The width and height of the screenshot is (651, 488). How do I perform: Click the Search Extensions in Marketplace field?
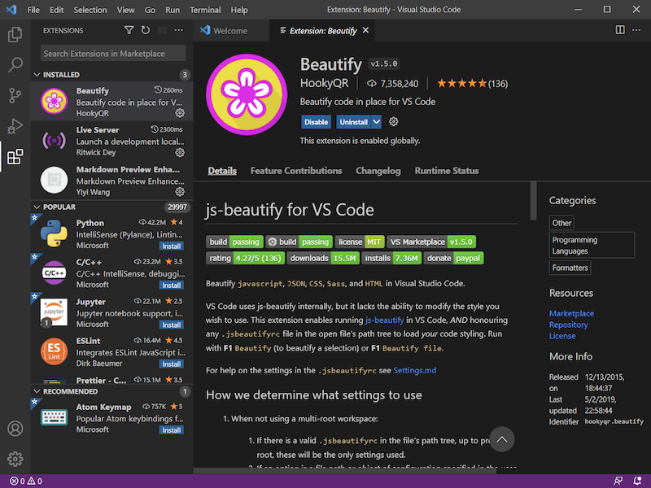tap(111, 52)
